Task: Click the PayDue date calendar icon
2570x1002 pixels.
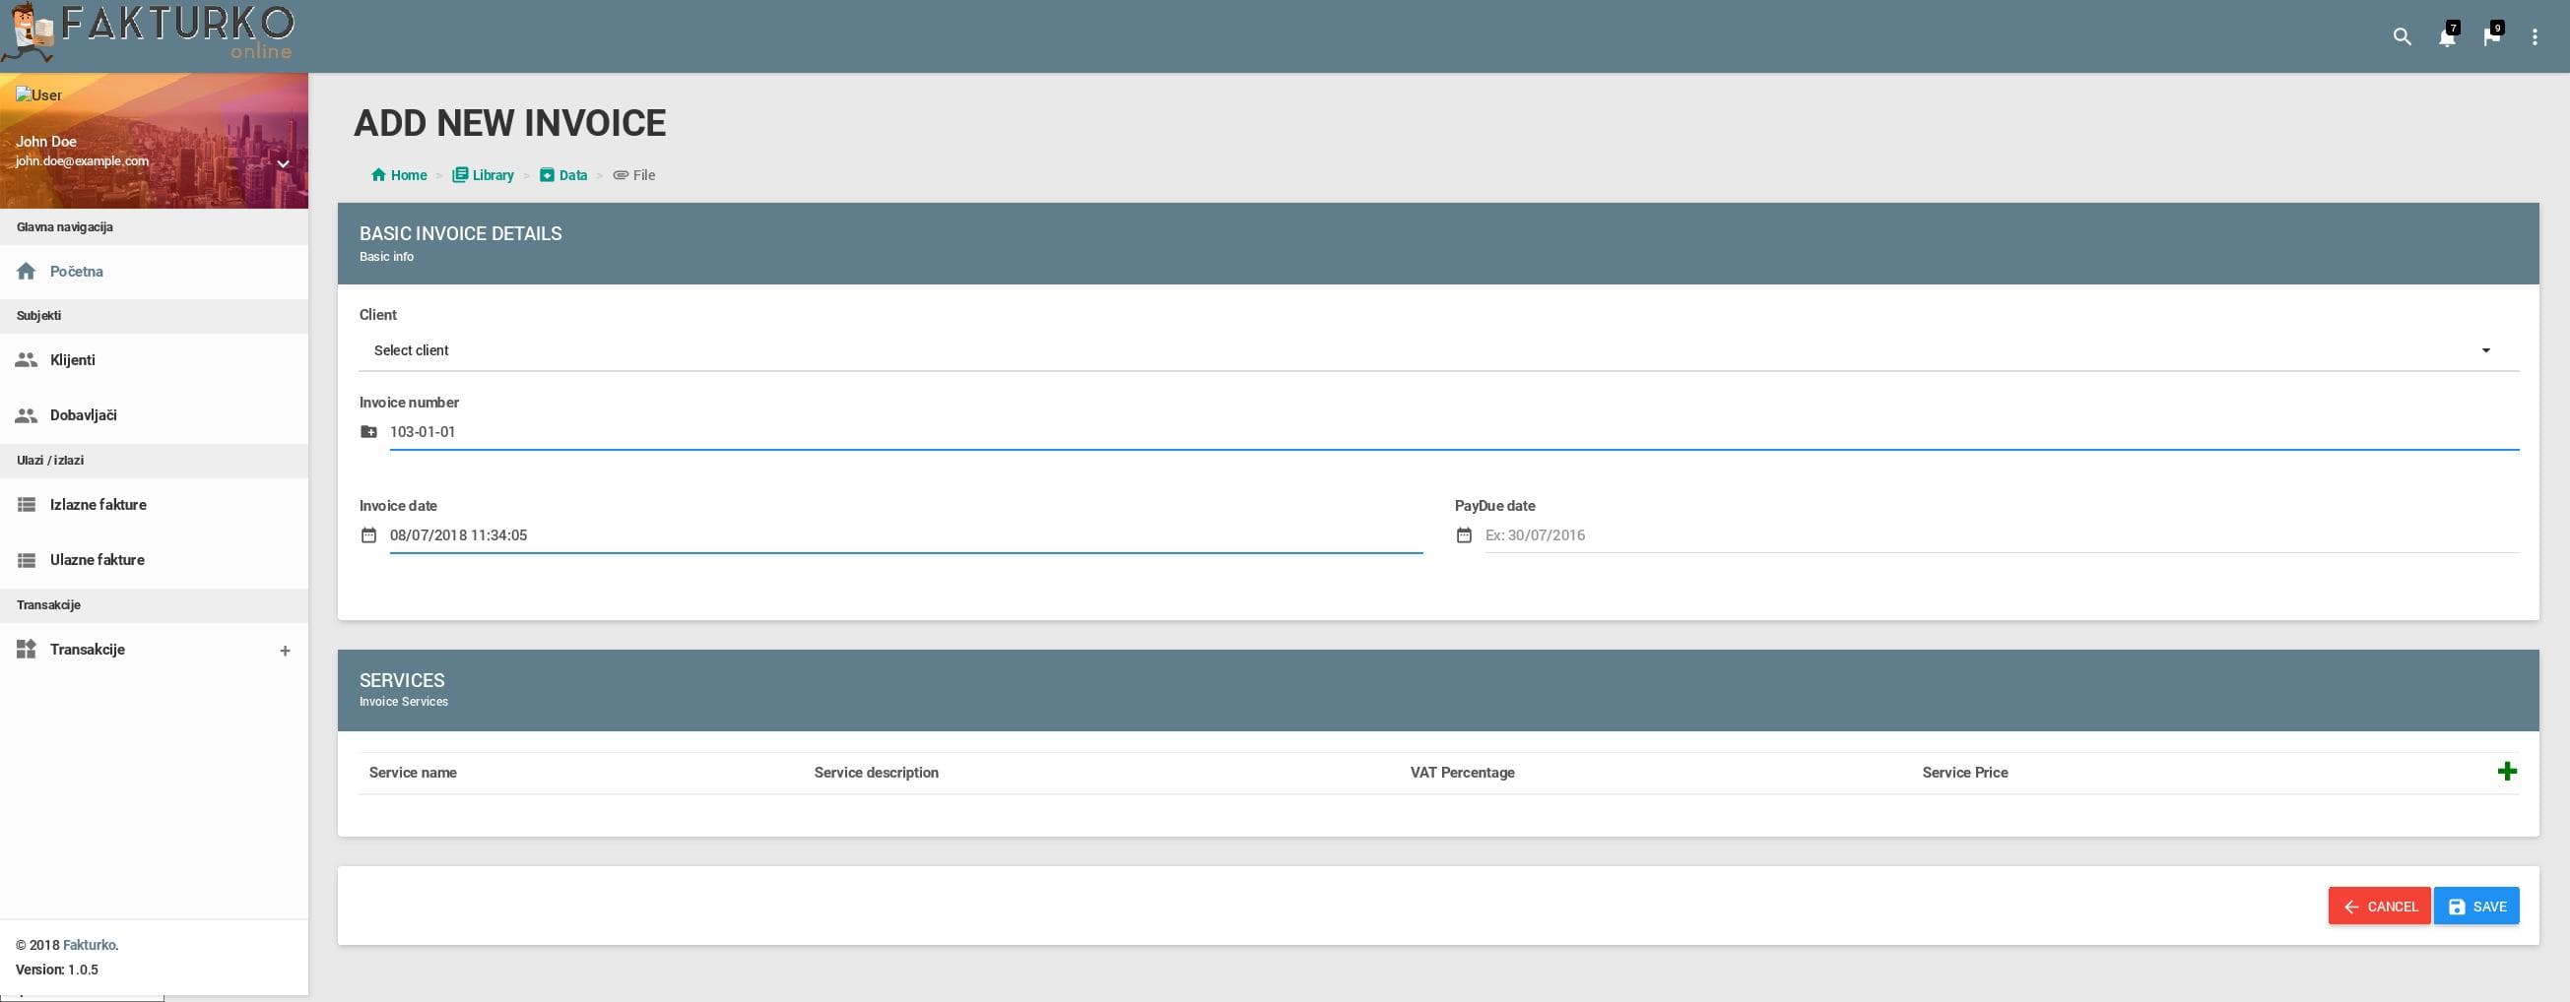Action: tap(1464, 535)
